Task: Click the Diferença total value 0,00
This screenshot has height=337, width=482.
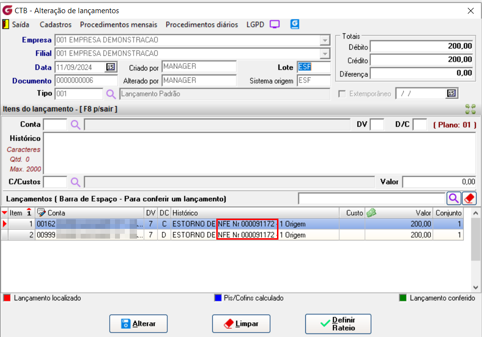Action: [422, 73]
